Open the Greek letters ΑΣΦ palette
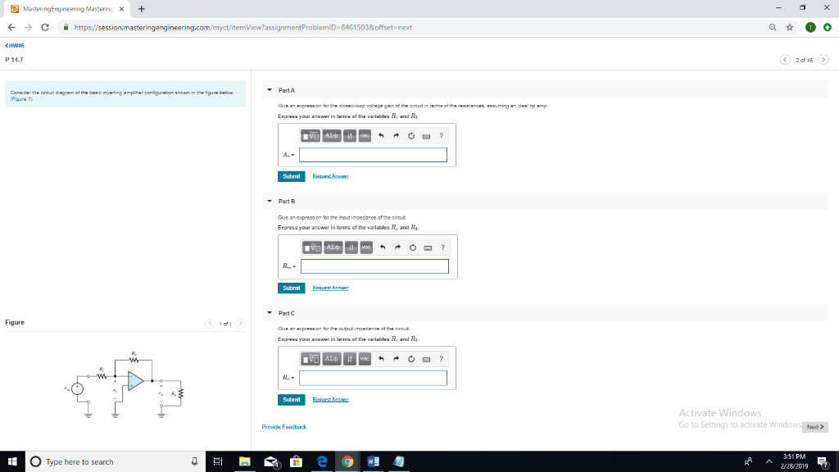The image size is (839, 472). 331,135
